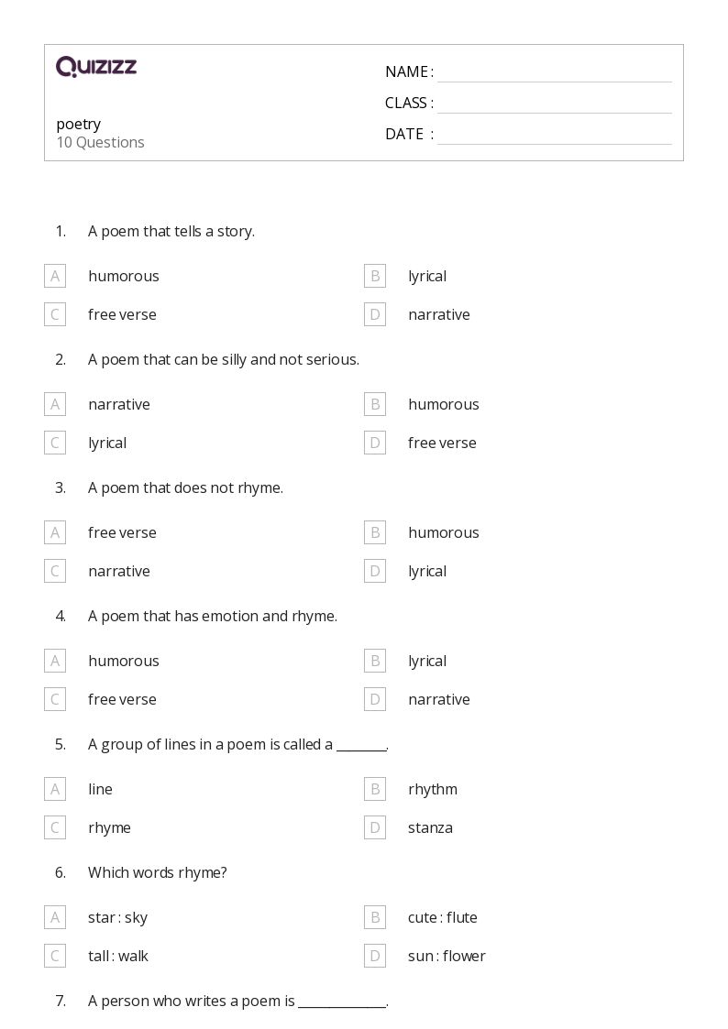728x1029 pixels.
Task: Check box D for narrative in question 1
Action: pos(375,314)
